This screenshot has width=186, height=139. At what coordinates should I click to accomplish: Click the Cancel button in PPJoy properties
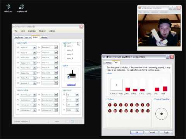(x=152, y=132)
